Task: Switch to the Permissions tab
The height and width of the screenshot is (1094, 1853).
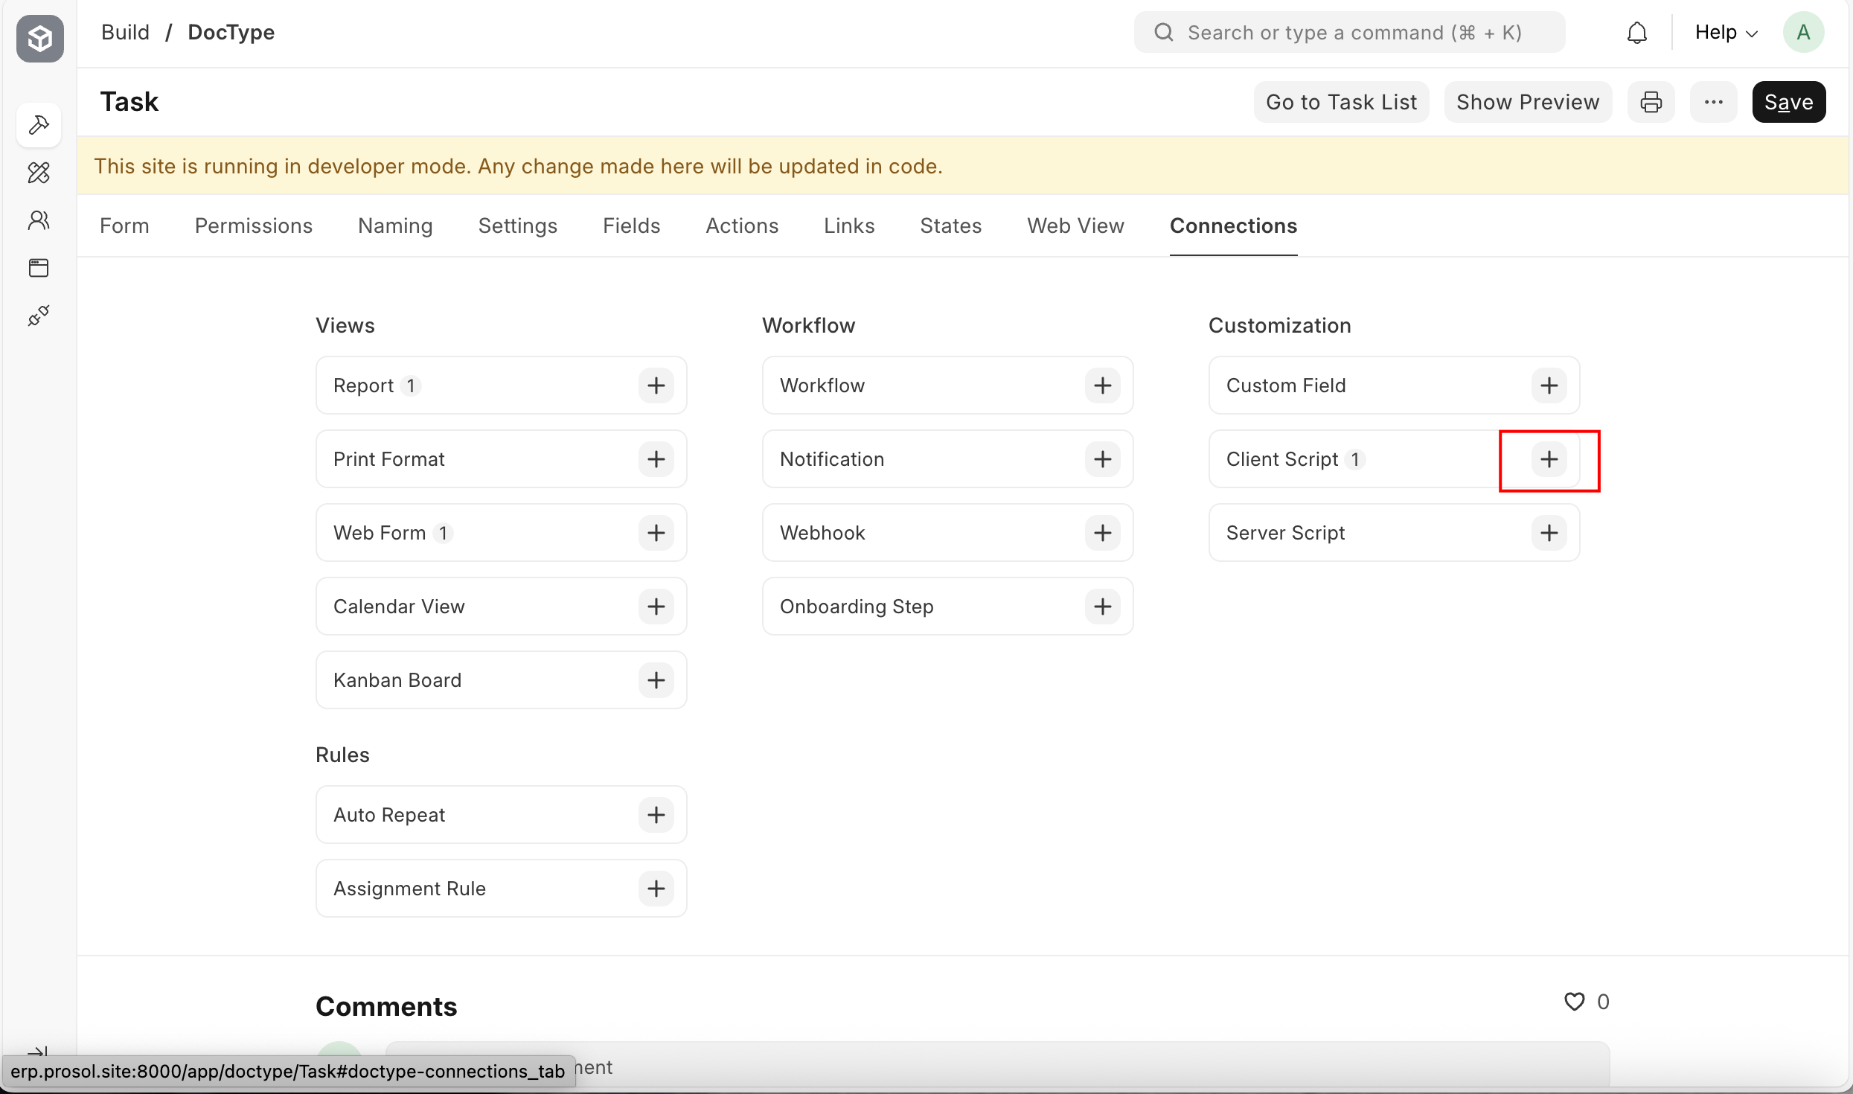Action: (253, 225)
